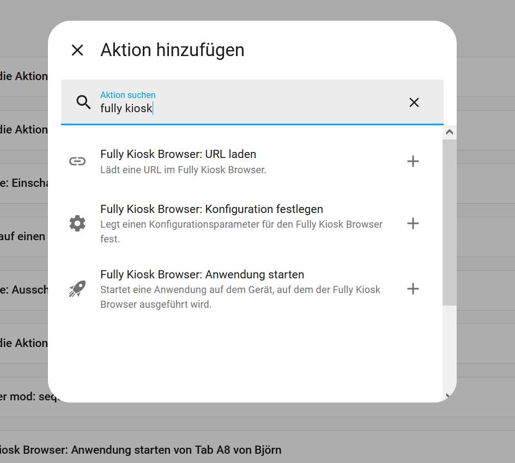Click description starting 'Legt einen Konfigurationsparameter'

coord(241,231)
